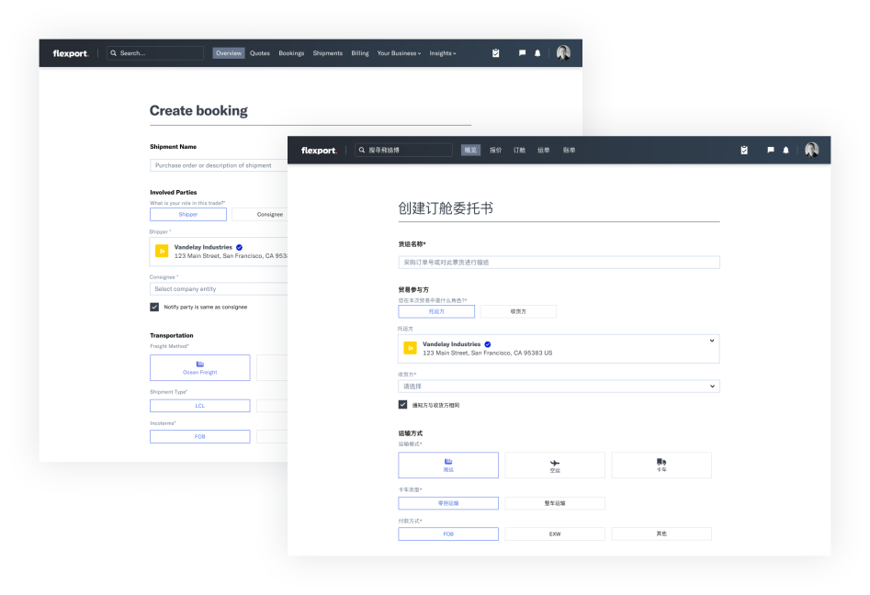Click the Shipment Name input field
Screen dimensions: 870x595
click(219, 165)
